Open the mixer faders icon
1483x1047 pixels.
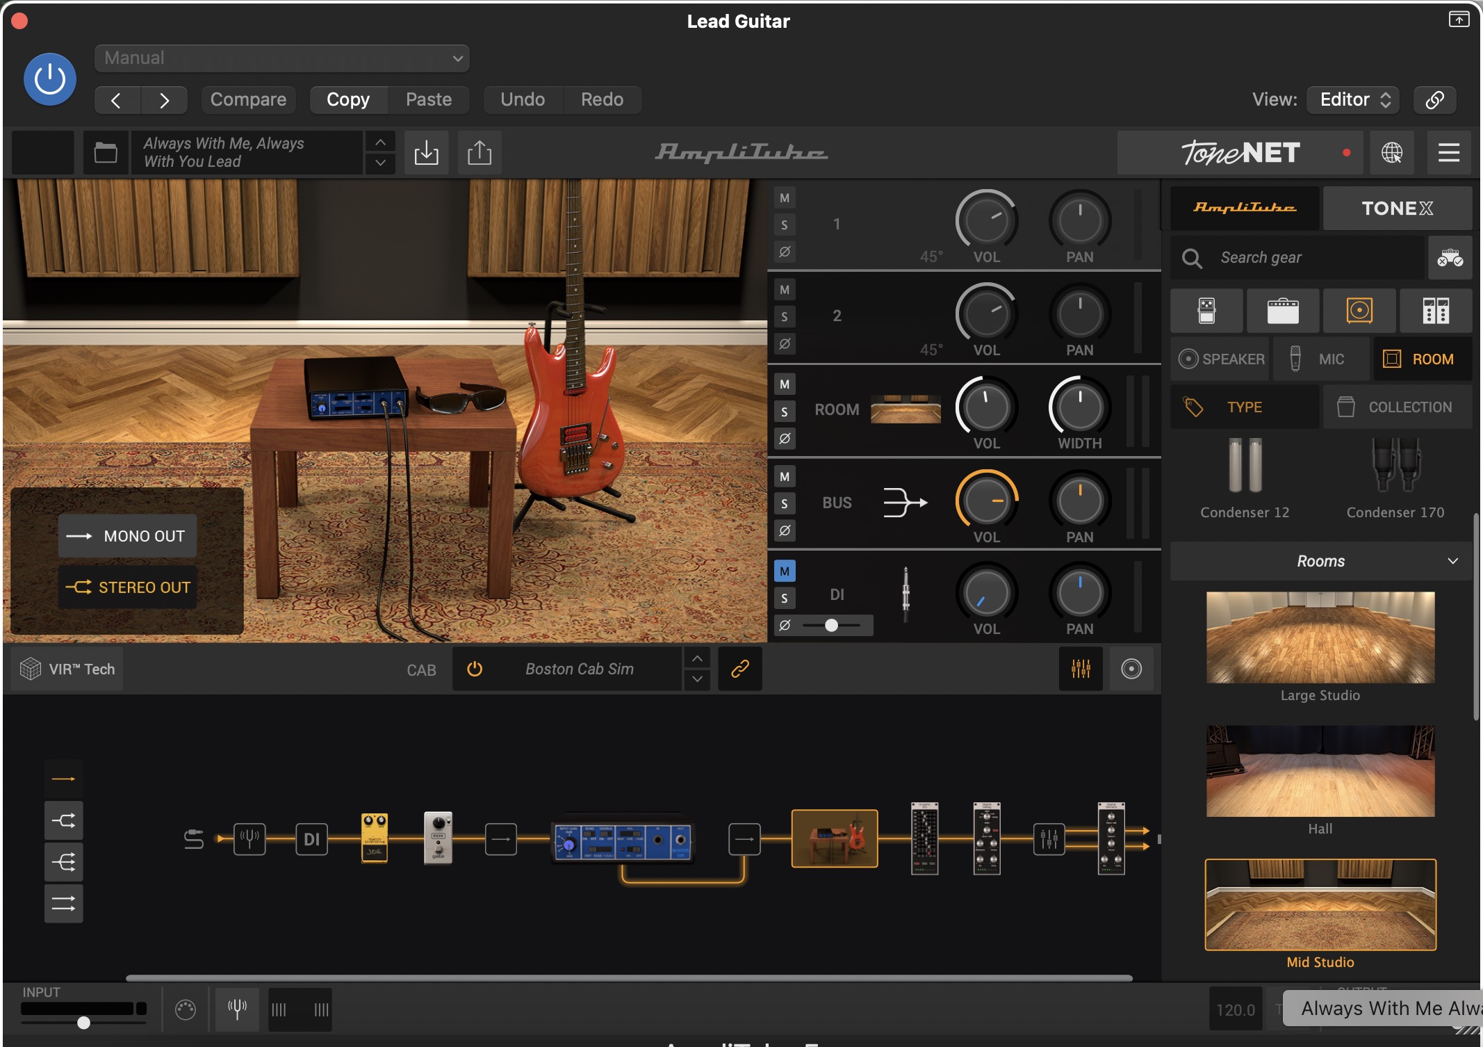click(1081, 669)
